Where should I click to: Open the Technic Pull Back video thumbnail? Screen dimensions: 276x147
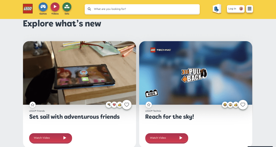point(196,73)
